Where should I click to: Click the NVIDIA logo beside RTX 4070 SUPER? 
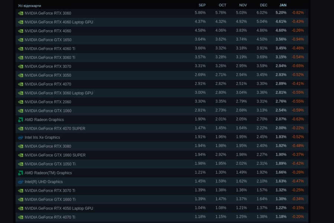[21, 129]
